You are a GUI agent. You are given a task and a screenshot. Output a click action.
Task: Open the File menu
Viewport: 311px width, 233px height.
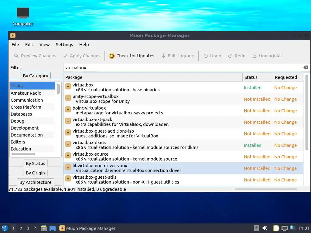15,45
